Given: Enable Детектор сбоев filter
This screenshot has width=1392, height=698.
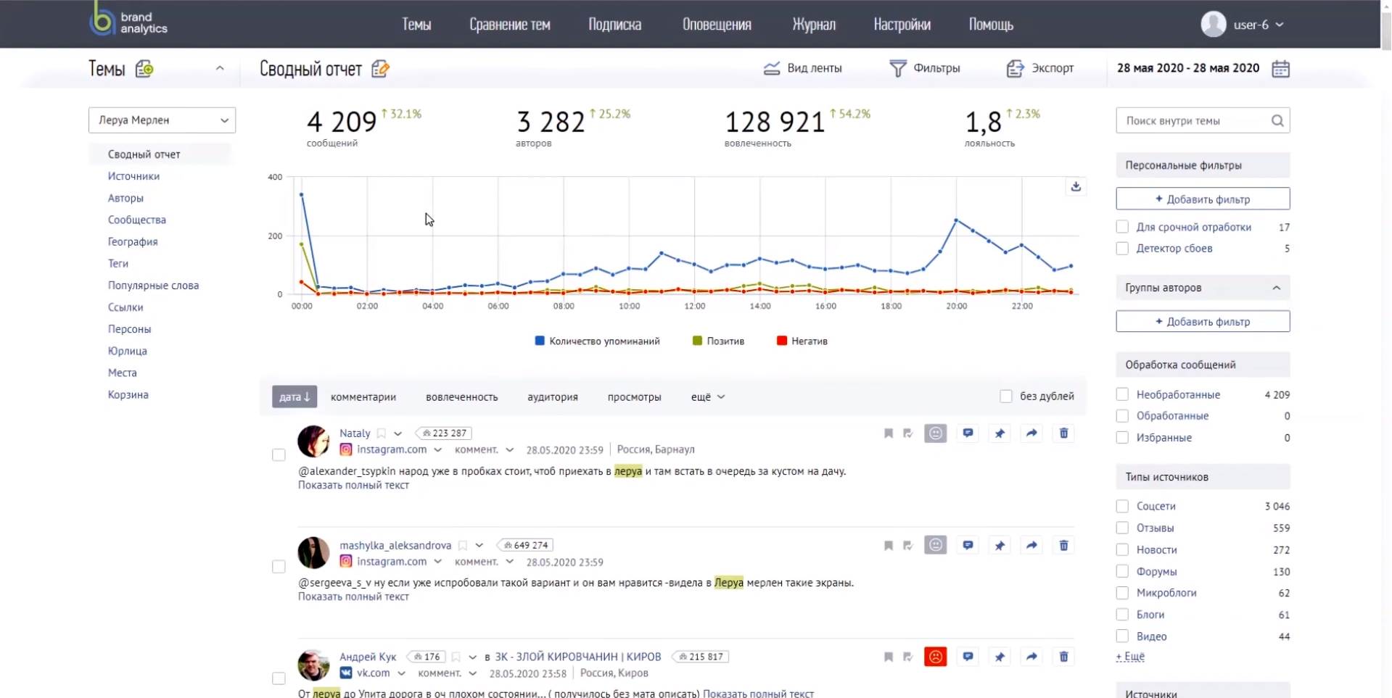Looking at the screenshot, I should tap(1122, 249).
